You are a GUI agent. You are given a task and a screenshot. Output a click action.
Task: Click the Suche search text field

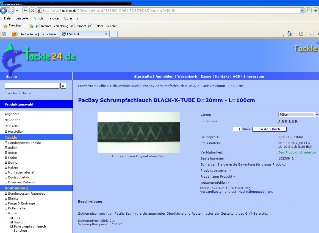[x=32, y=86]
